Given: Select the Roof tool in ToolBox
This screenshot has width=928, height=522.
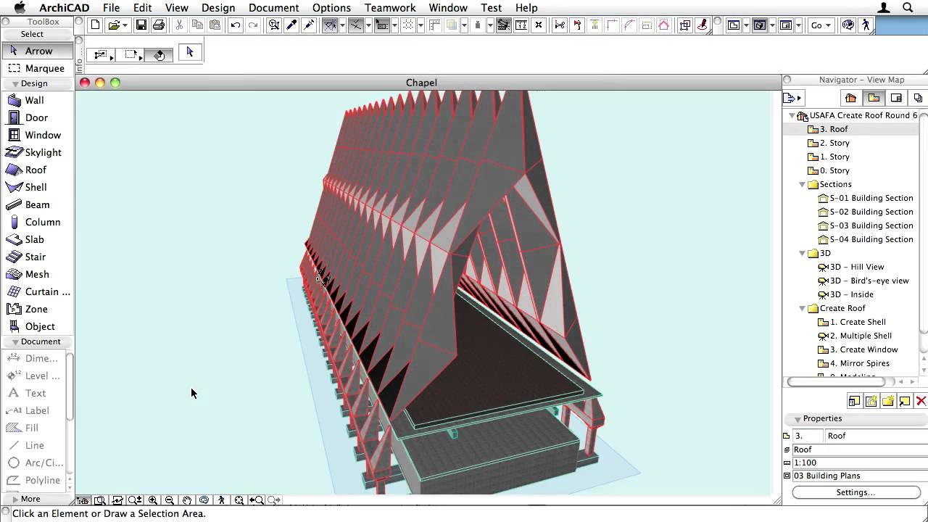Looking at the screenshot, I should (x=36, y=170).
